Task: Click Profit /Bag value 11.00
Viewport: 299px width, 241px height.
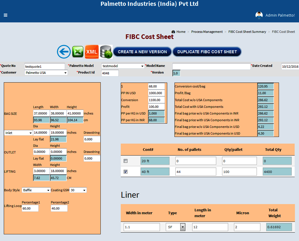Action: coord(266,93)
